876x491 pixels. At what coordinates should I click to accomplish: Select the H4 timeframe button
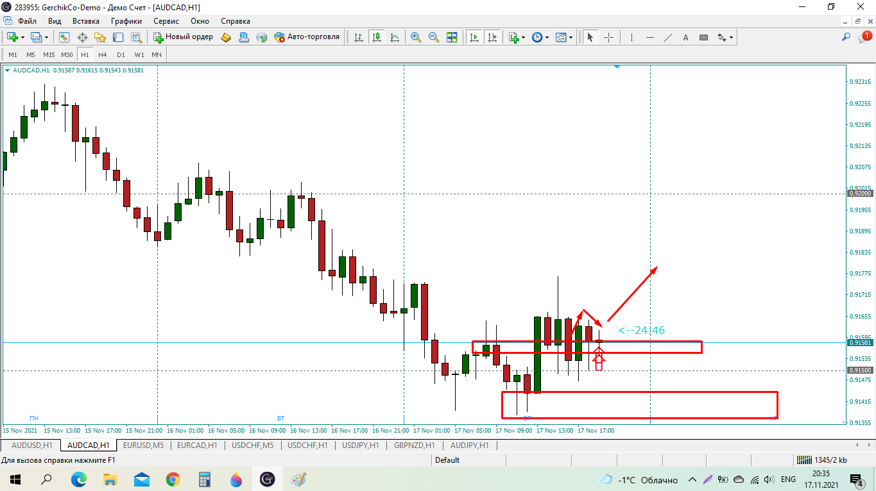(x=103, y=54)
